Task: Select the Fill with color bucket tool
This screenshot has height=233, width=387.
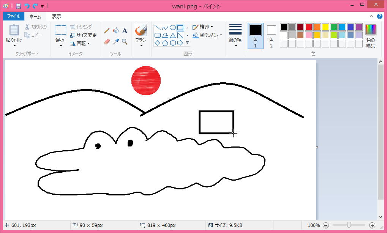Action: point(116,31)
